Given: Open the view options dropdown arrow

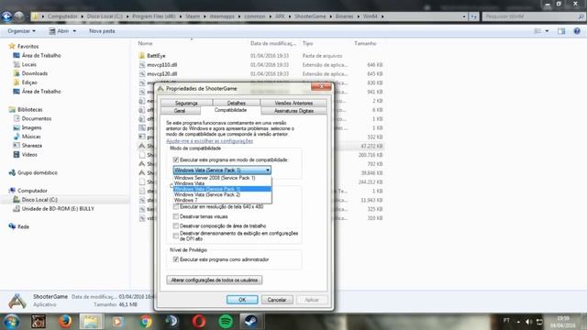Looking at the screenshot, I should 547,31.
